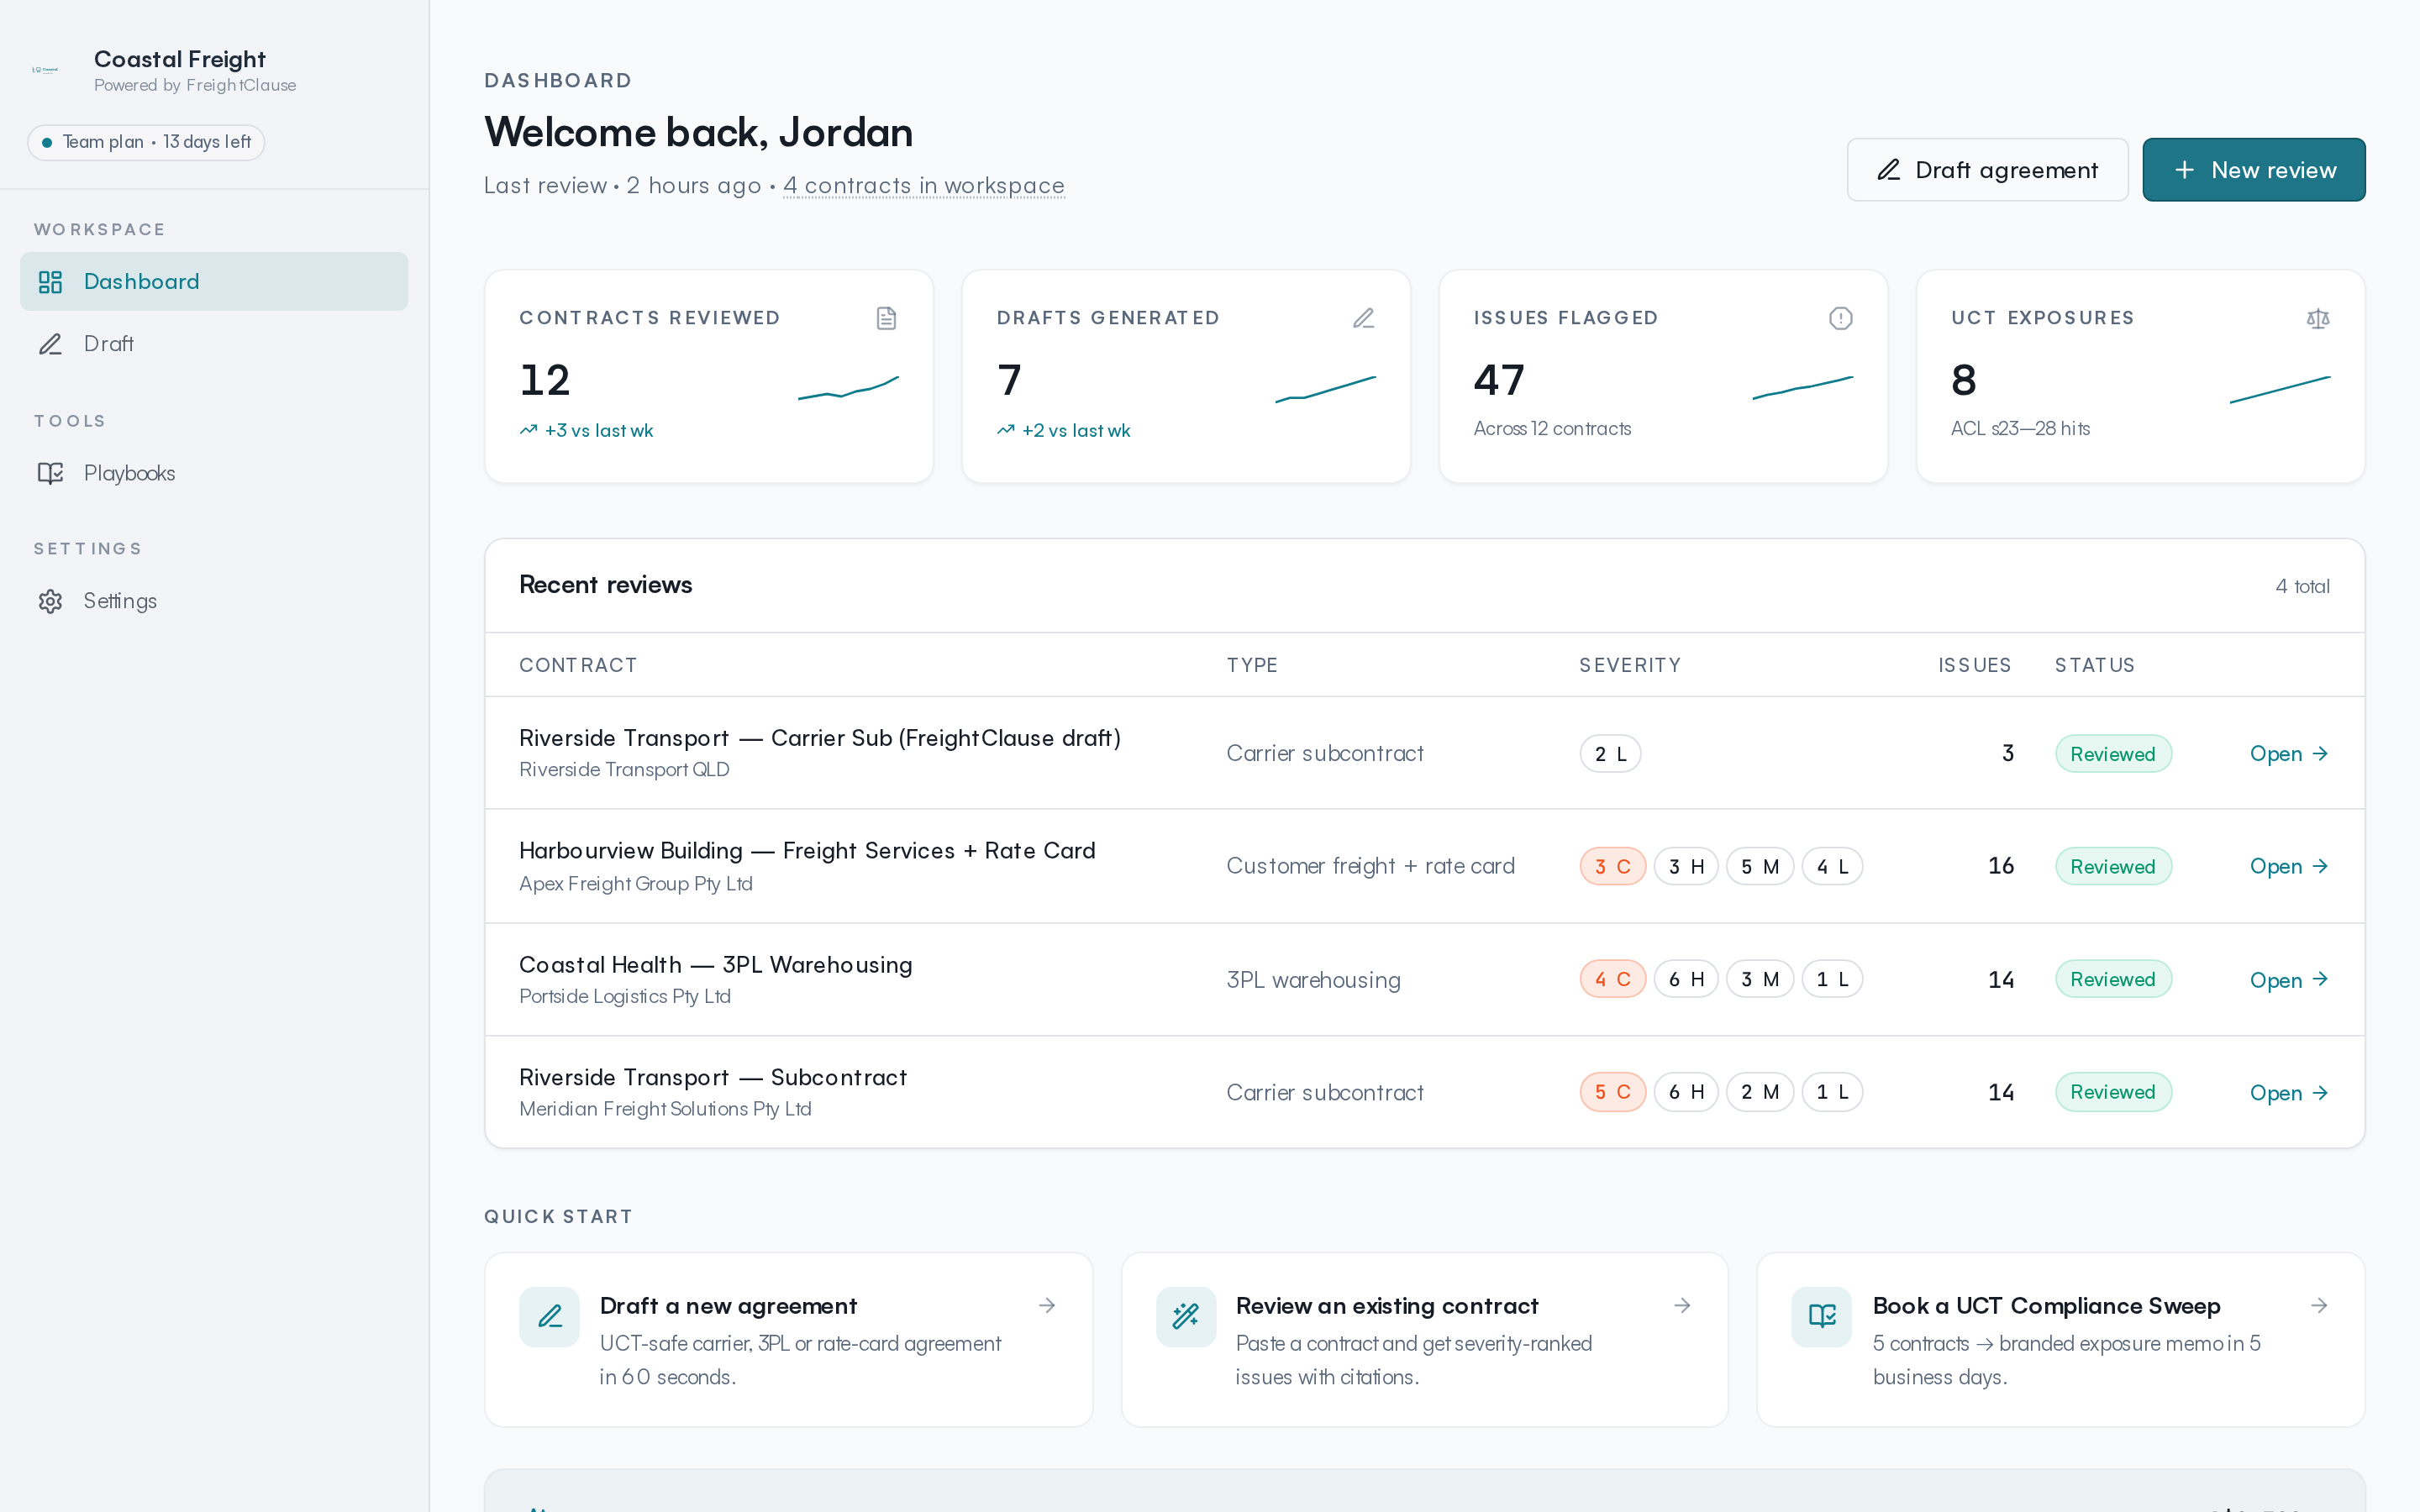Click the Team plan badge
2420x1512 pixels.
(x=146, y=142)
